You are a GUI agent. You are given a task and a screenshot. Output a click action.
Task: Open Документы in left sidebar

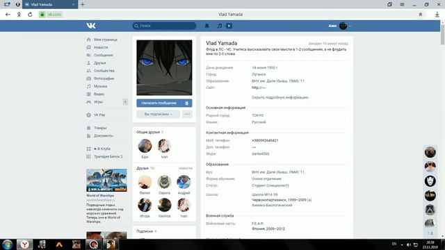[104, 136]
